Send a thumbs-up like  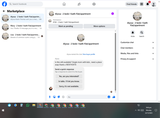coord(114,97)
